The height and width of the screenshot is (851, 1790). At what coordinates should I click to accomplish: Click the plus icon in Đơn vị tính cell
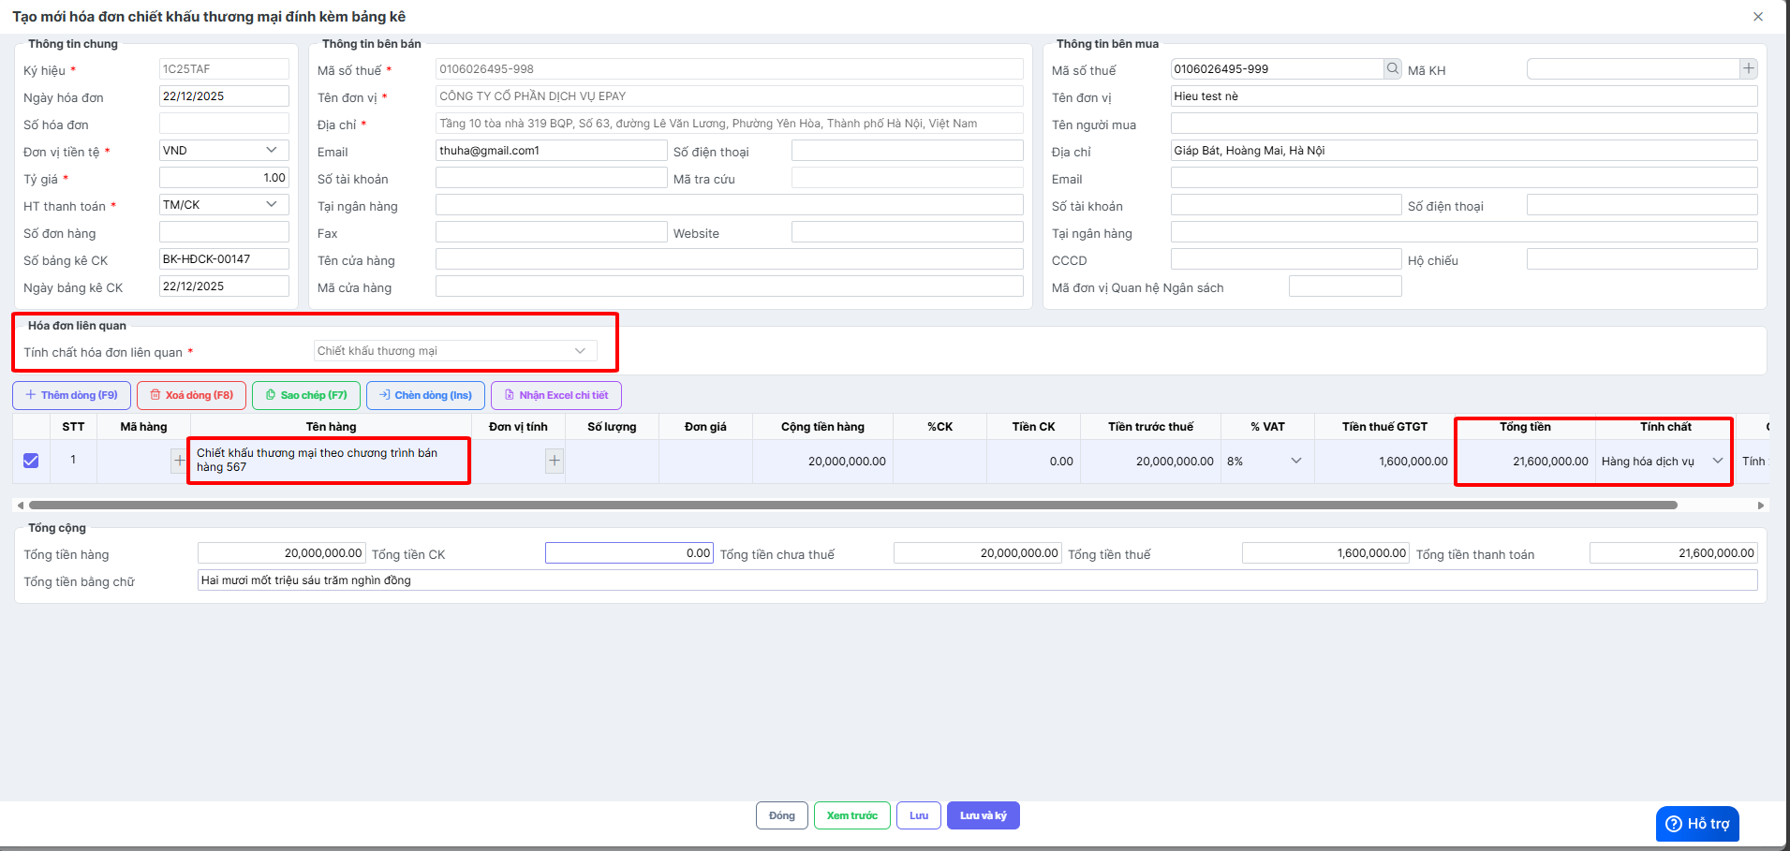555,461
